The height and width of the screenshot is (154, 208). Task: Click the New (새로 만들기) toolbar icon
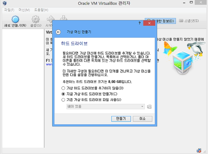(15, 21)
